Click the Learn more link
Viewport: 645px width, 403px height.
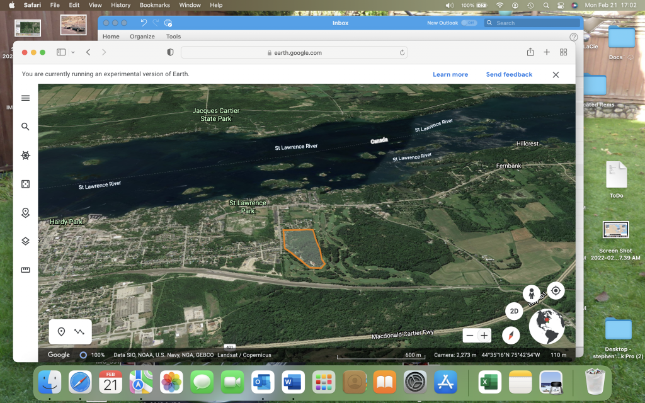pos(450,74)
